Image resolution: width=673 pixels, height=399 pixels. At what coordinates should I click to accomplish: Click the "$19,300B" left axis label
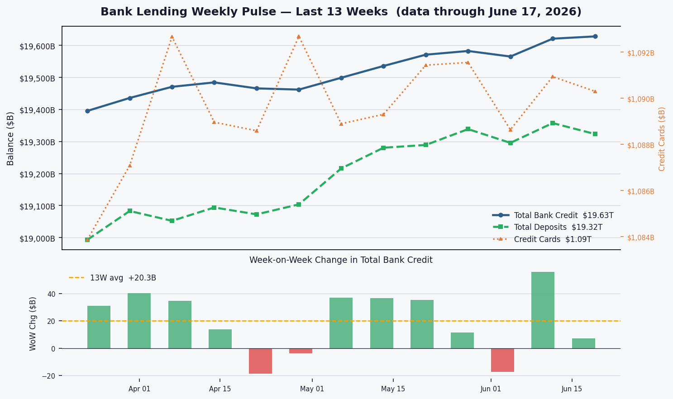pos(38,142)
